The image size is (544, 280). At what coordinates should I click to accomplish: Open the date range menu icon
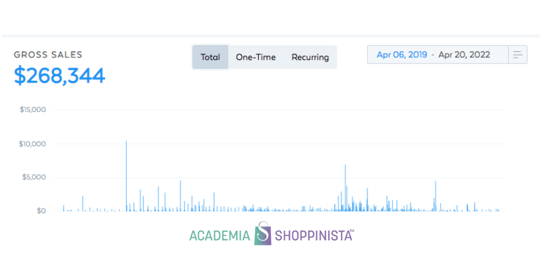(517, 55)
